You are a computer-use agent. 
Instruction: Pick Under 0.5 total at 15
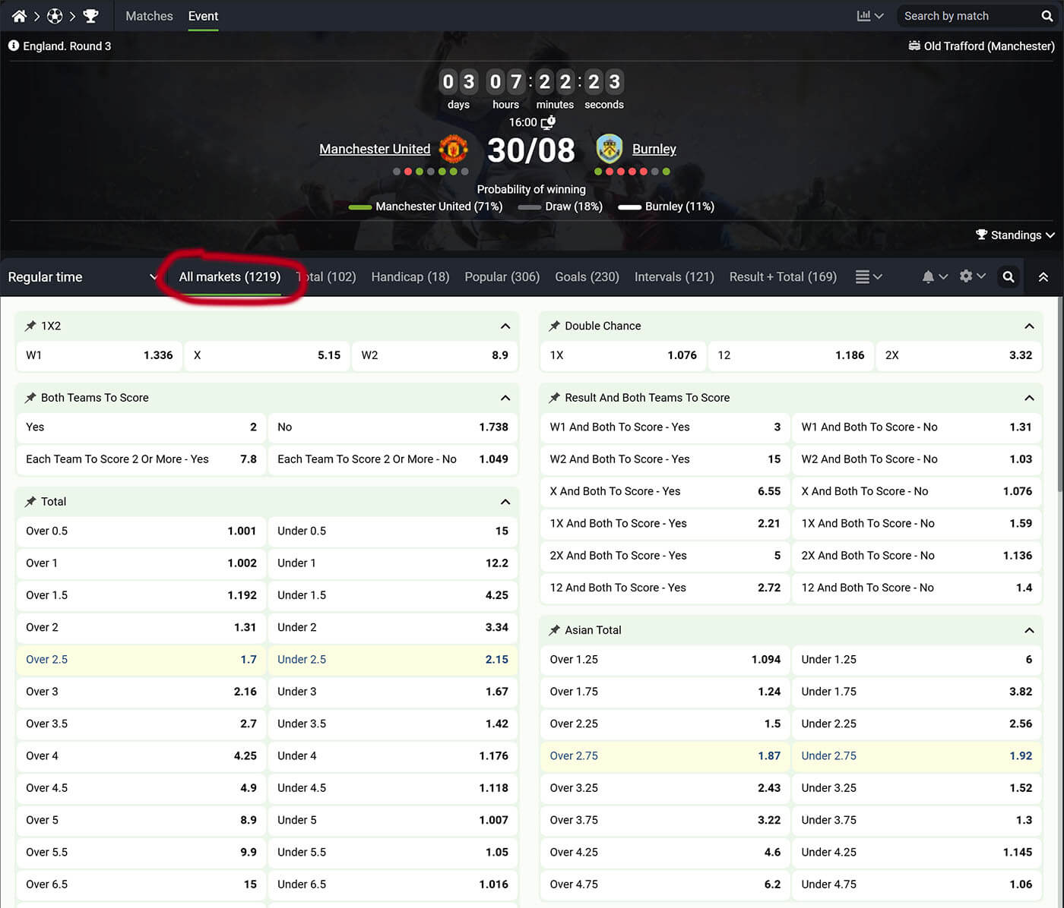pos(393,531)
